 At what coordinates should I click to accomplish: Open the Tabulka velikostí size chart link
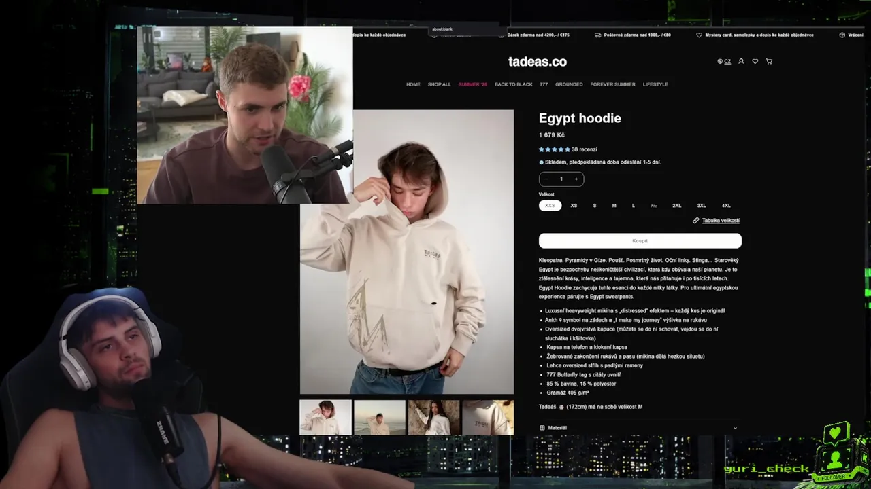[x=721, y=221]
